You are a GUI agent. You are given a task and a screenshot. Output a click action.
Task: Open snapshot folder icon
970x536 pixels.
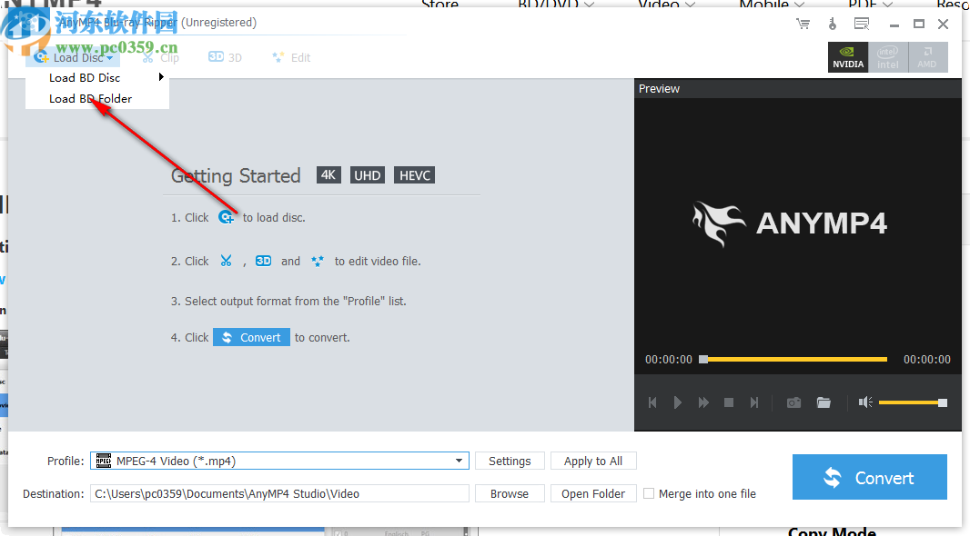(x=823, y=402)
